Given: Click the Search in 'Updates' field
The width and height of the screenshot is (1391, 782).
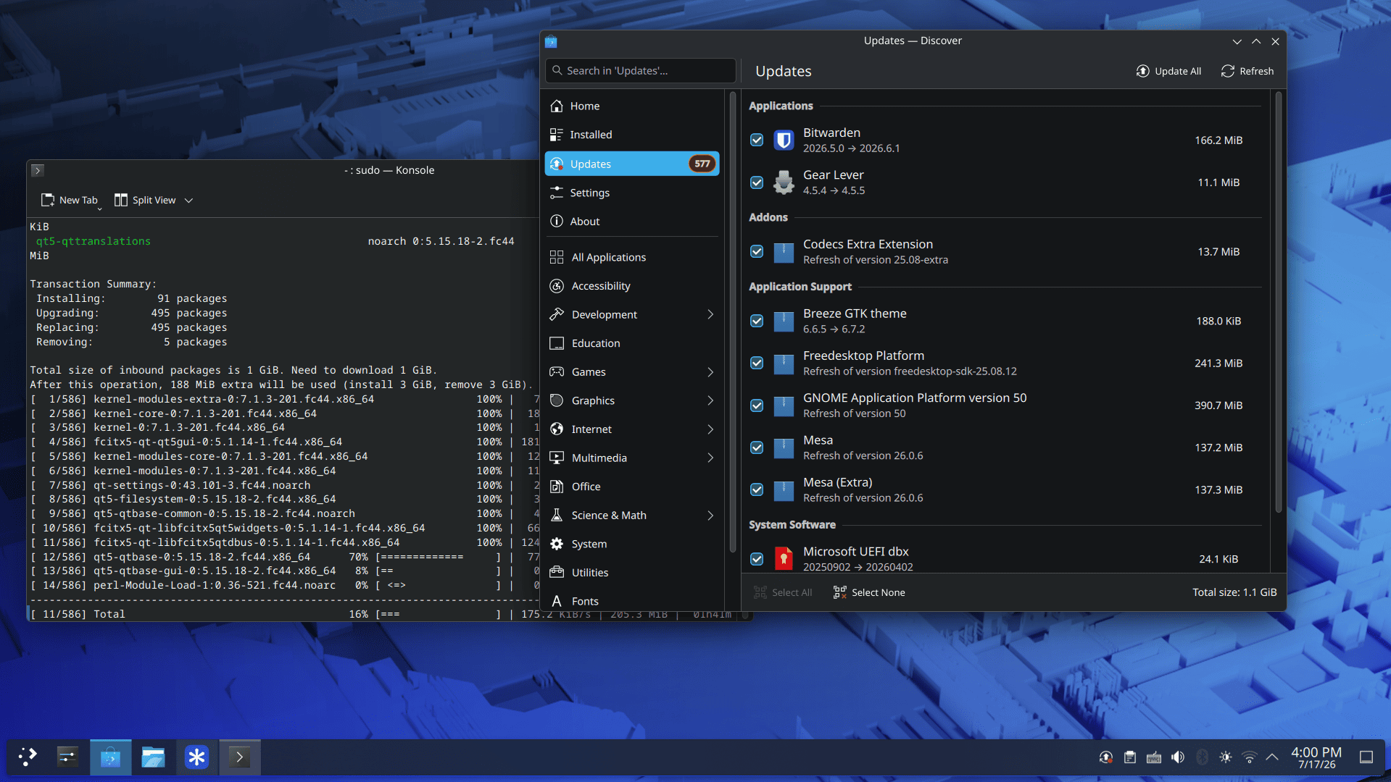Looking at the screenshot, I should point(640,71).
